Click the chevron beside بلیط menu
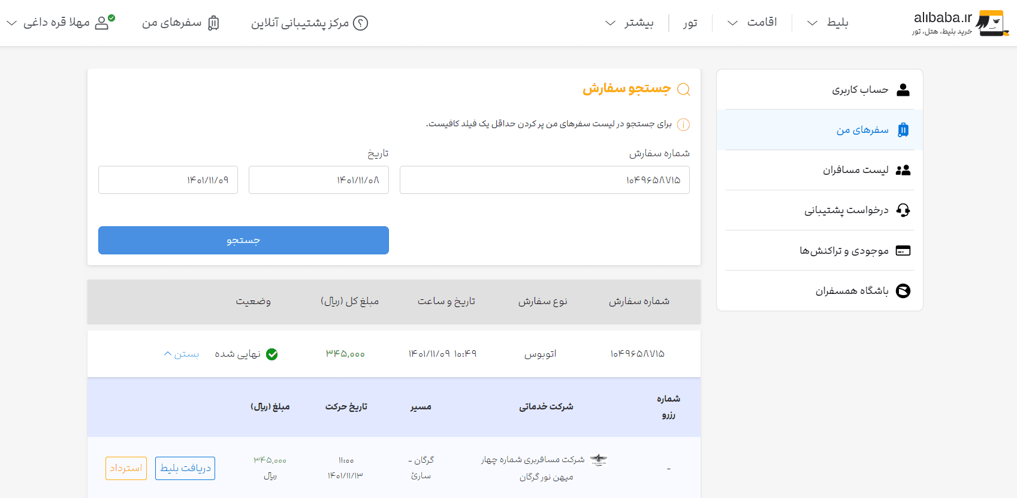This screenshot has width=1017, height=498. click(x=812, y=23)
